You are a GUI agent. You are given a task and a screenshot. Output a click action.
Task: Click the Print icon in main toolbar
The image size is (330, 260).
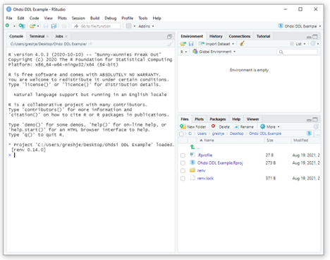point(64,26)
